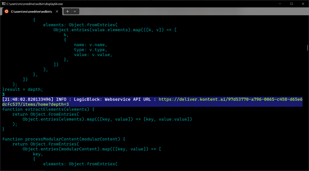Image resolution: width=309 pixels, height=171 pixels.
Task: Click the vertical scrollbar thumb
Action: tap(307, 48)
